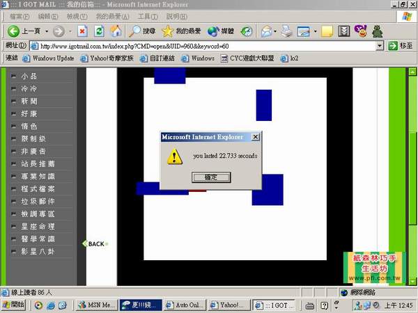Image resolution: width=418 pixels, height=313 pixels.
Task: Open the address bar URL dropdown
Action: tap(380, 46)
